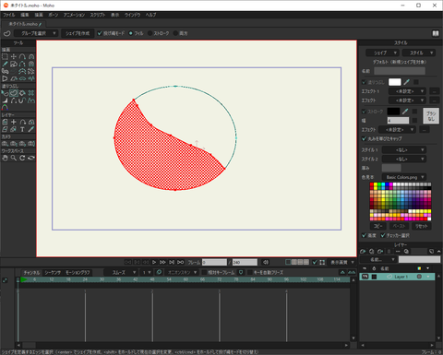The height and width of the screenshot is (355, 443).
Task: Select the Rotate Workspace tool
Action: coord(22,158)
